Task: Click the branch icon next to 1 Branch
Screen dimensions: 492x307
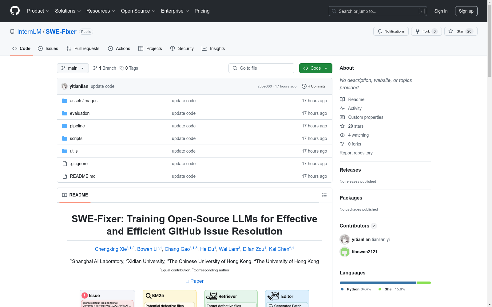Action: point(95,68)
